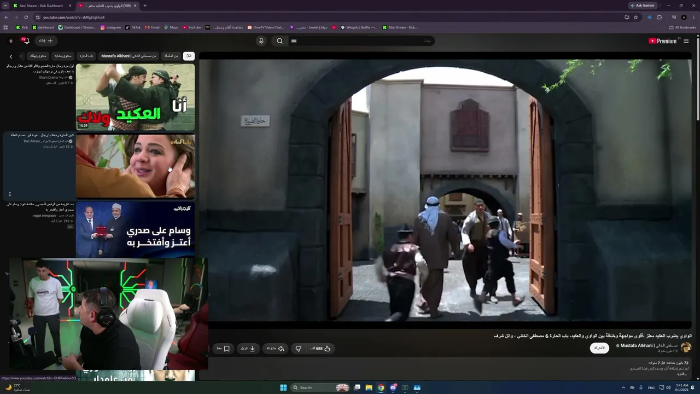The height and width of the screenshot is (394, 700).
Task: Open the media controls icon in toolbar
Action: point(674,17)
